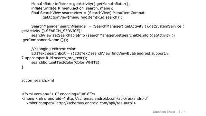Click the 'MenuInflater inflater' code line
Viewport: 206px width, 116px height.
(80, 4)
